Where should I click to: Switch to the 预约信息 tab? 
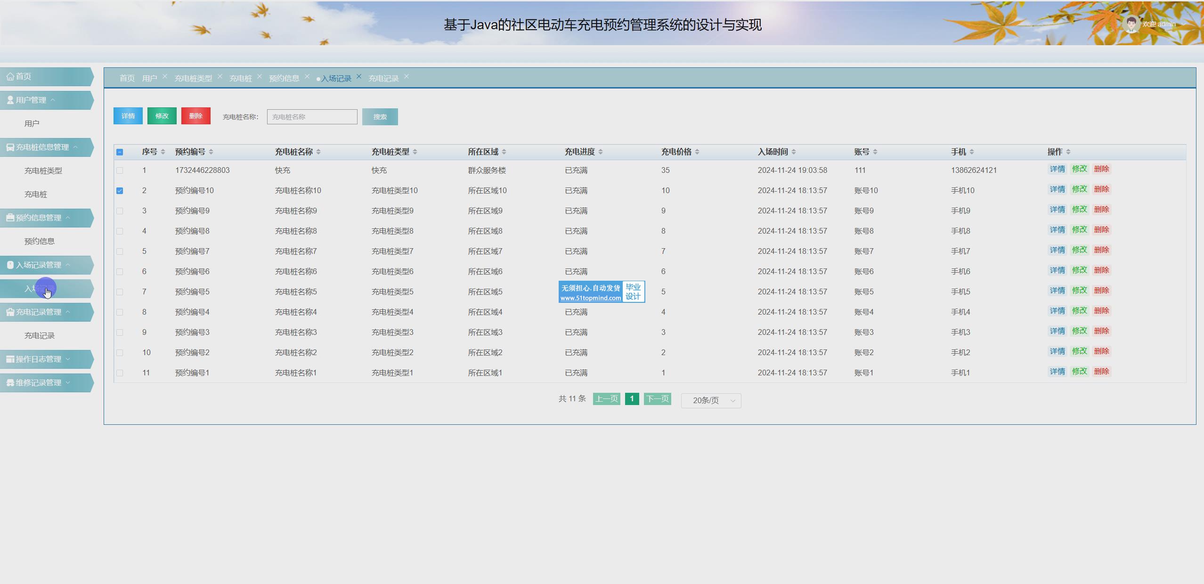[x=284, y=78]
